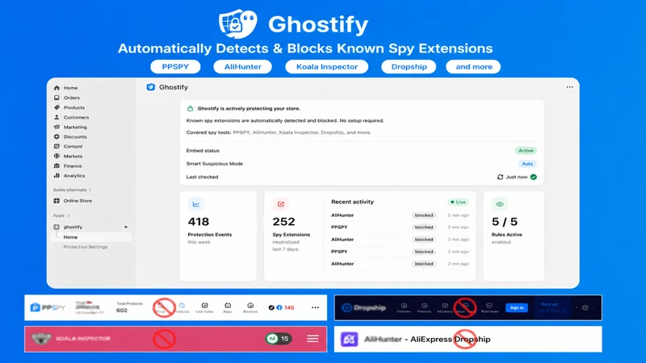Viewport: 646px width, 363px height.
Task: Click the Koala Inspector M 15 badge
Action: pos(279,339)
